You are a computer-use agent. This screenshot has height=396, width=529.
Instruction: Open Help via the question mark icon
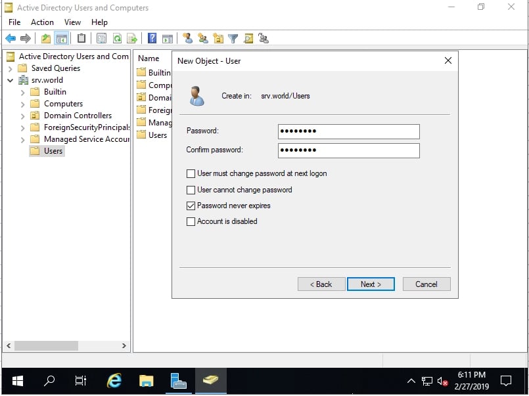coord(152,39)
